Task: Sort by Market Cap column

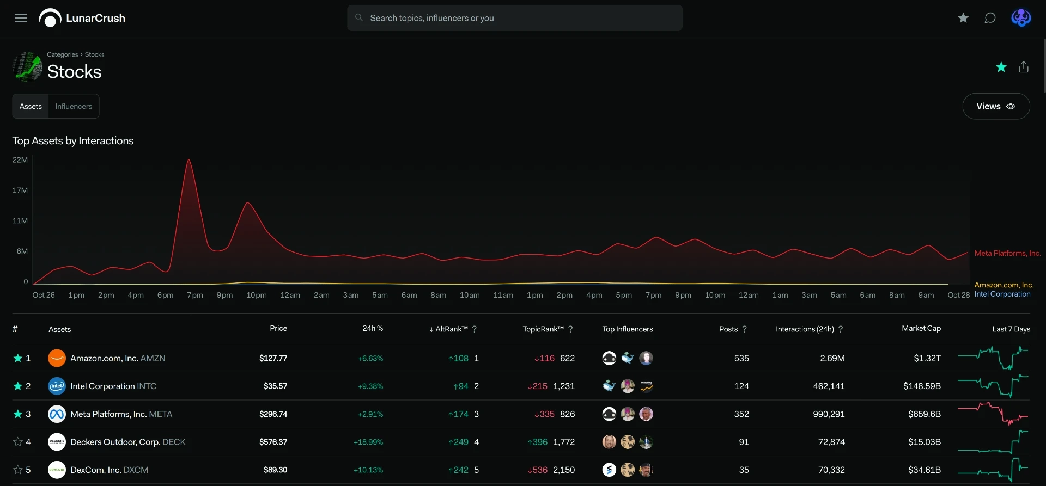Action: (x=921, y=329)
